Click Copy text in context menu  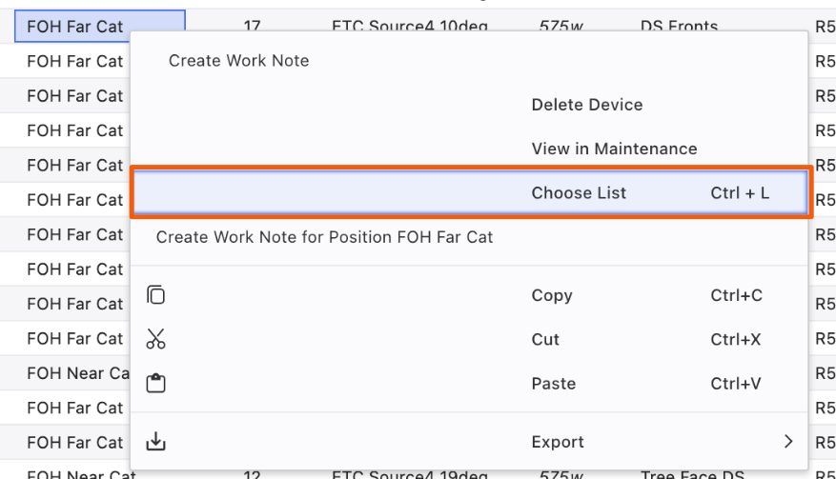pyautogui.click(x=552, y=295)
